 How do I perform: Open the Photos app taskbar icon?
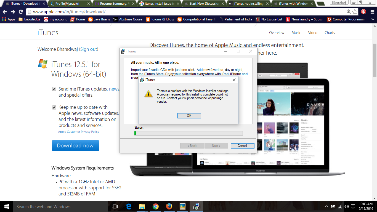182,206
